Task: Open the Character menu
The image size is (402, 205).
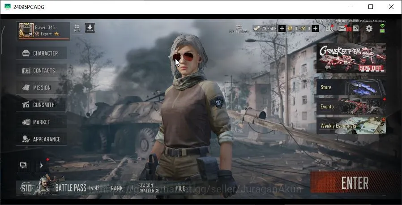Action: [42, 53]
